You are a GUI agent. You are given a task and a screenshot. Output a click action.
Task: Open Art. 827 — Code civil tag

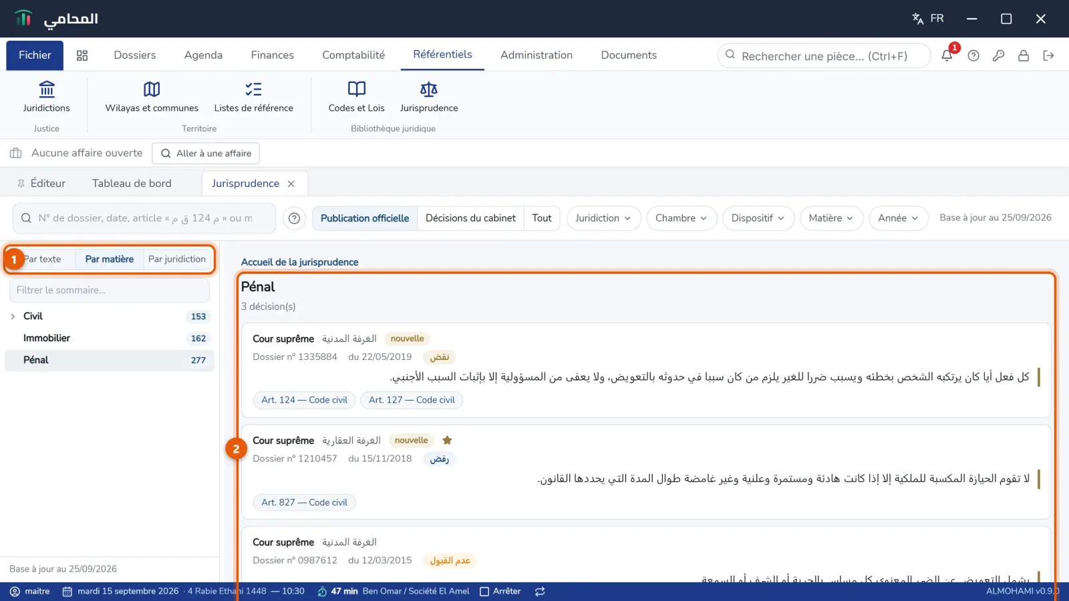304,502
